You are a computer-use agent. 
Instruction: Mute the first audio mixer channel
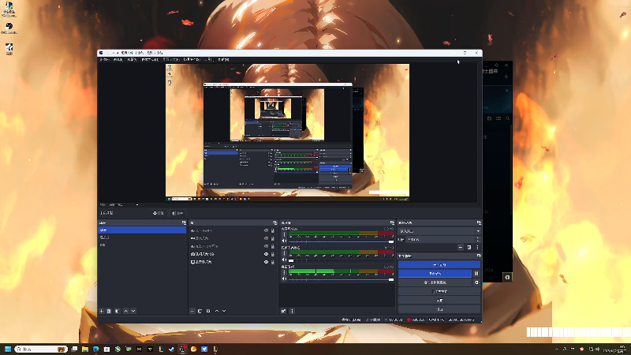[x=284, y=241]
